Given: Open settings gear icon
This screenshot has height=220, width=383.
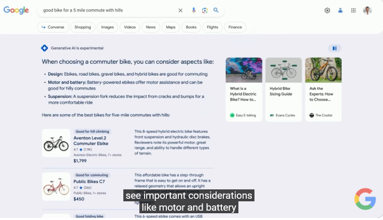Looking at the screenshot, I should (x=327, y=10).
